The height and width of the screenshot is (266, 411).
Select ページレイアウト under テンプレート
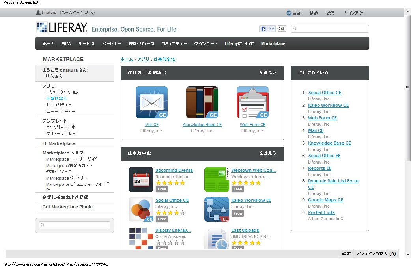(x=61, y=127)
